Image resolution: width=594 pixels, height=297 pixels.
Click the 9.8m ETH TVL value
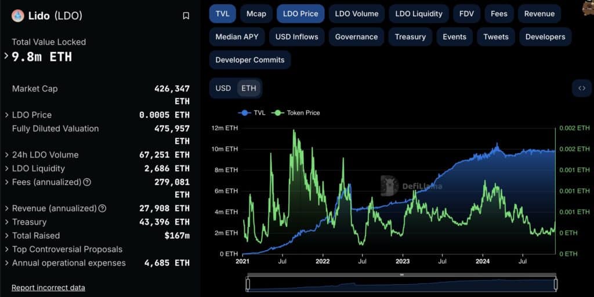pyautogui.click(x=42, y=57)
